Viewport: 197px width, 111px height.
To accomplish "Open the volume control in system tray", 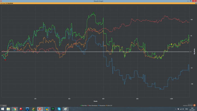I will (183, 109).
